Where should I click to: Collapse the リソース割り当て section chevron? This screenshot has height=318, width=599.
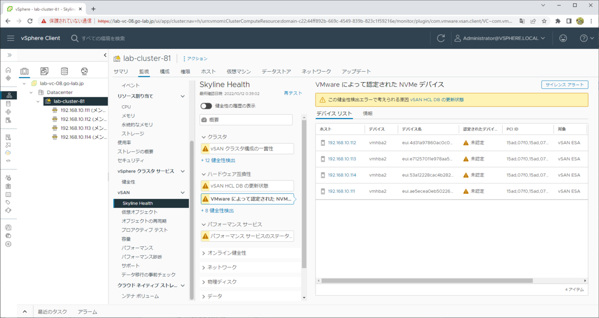coord(182,96)
